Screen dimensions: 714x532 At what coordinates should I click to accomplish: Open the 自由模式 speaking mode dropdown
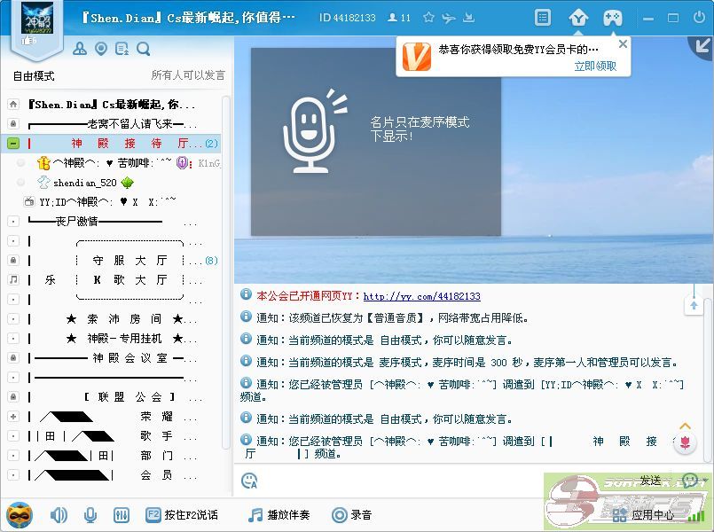[34, 75]
